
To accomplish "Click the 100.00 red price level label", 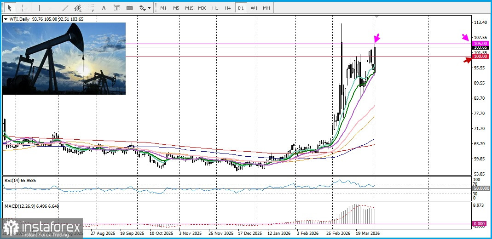I will click(480, 57).
